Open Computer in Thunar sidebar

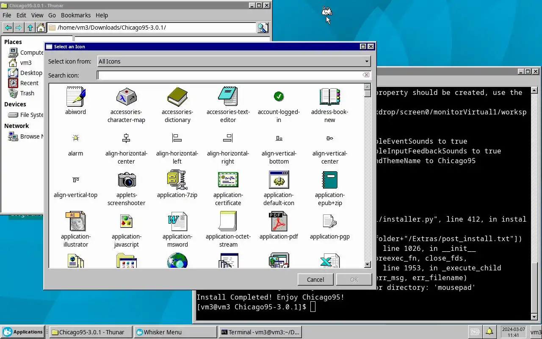[26, 53]
